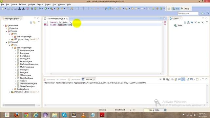Open the Refactor menu
Viewport: 210px width, 118px height.
[x=22, y=4]
